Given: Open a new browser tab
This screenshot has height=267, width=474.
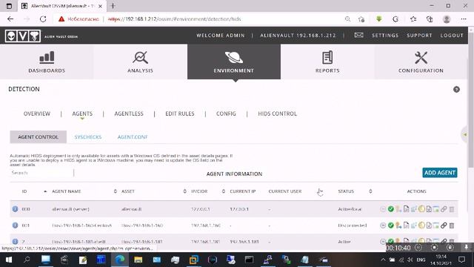Looking at the screenshot, I should tap(113, 6).
